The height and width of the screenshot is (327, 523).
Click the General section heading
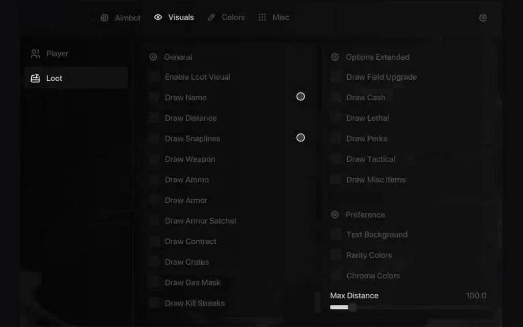[x=178, y=57]
